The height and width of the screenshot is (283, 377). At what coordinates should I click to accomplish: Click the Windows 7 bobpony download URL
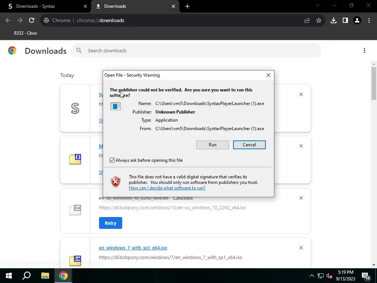click(170, 258)
